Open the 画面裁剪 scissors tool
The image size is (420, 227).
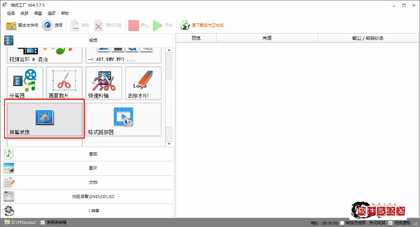pyautogui.click(x=64, y=83)
